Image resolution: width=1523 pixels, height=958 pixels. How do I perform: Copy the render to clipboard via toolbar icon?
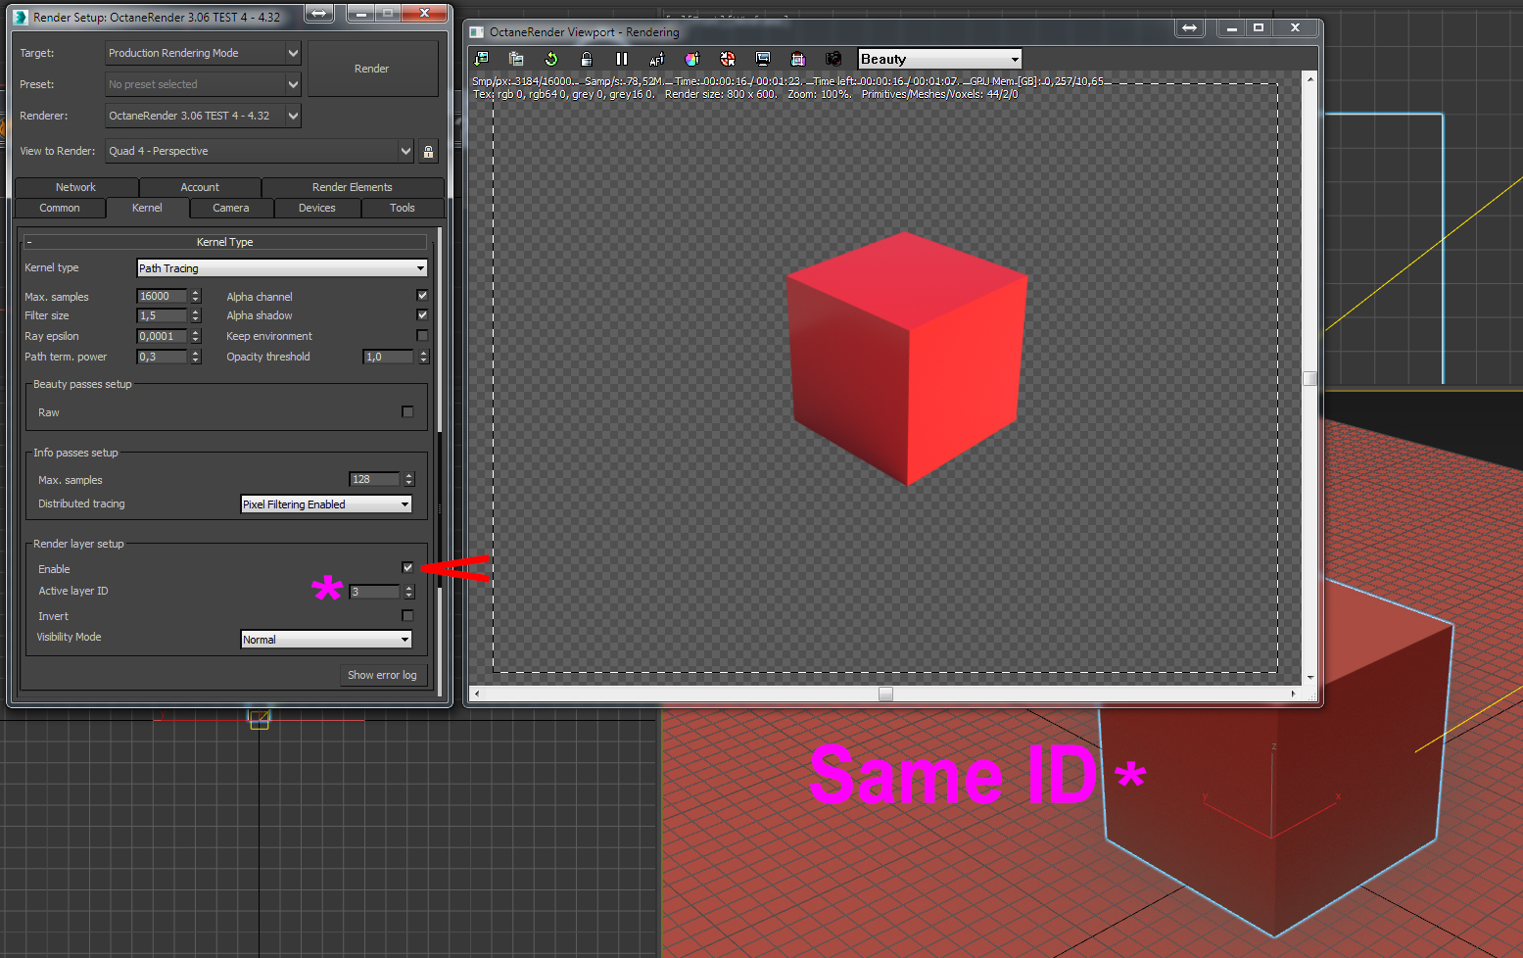click(516, 59)
